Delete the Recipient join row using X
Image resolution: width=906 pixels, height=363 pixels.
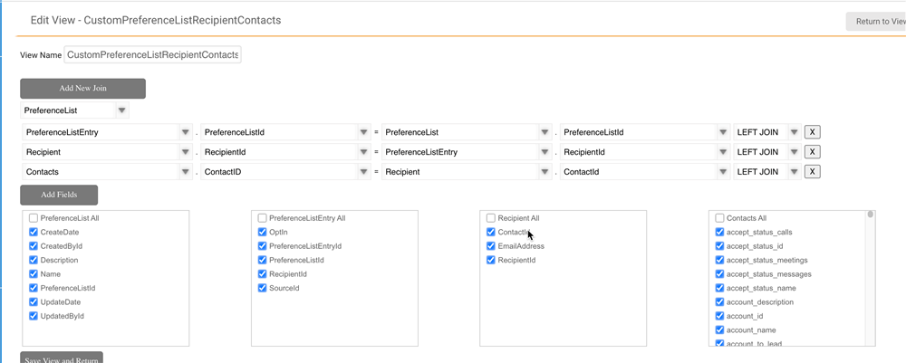pos(812,152)
